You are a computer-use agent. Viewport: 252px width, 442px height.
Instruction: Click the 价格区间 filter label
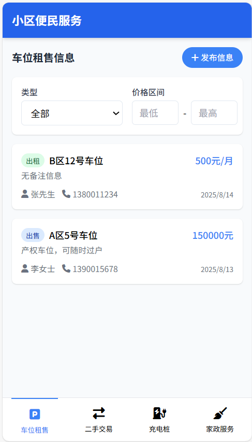point(149,92)
